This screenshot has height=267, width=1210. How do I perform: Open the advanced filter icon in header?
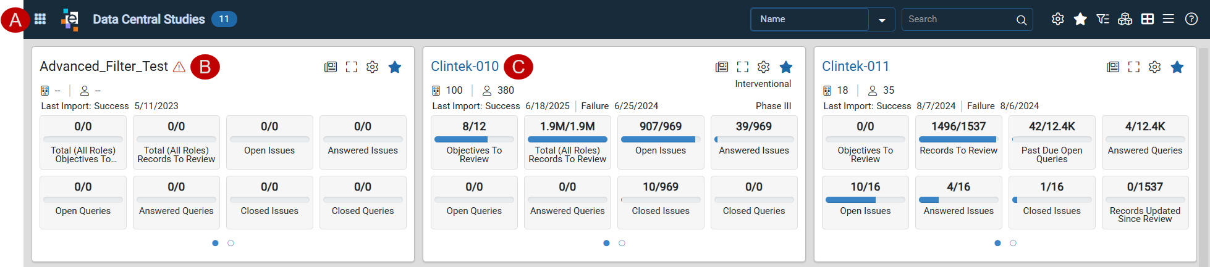coord(1102,19)
